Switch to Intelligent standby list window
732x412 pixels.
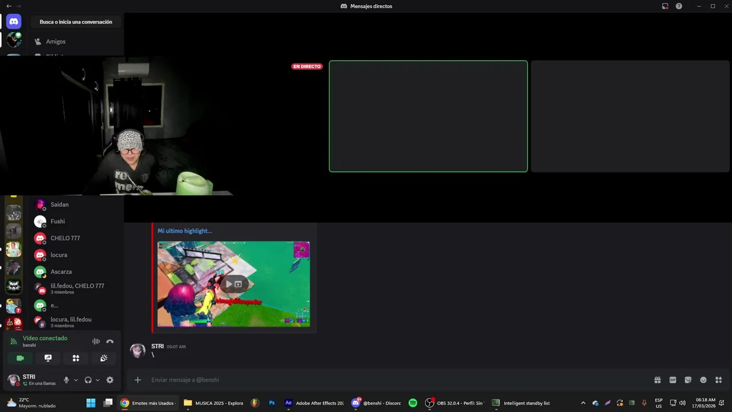pos(521,403)
